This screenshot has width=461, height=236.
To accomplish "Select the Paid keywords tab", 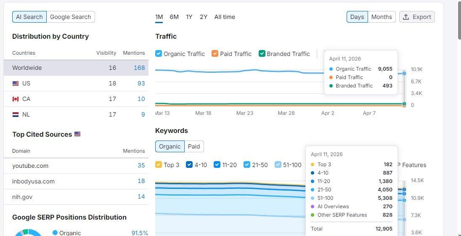I will point(194,146).
